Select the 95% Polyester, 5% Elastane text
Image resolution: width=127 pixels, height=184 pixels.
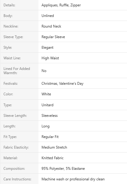point(63,169)
